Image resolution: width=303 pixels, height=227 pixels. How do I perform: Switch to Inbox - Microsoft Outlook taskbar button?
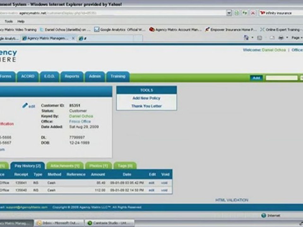(x=60, y=223)
